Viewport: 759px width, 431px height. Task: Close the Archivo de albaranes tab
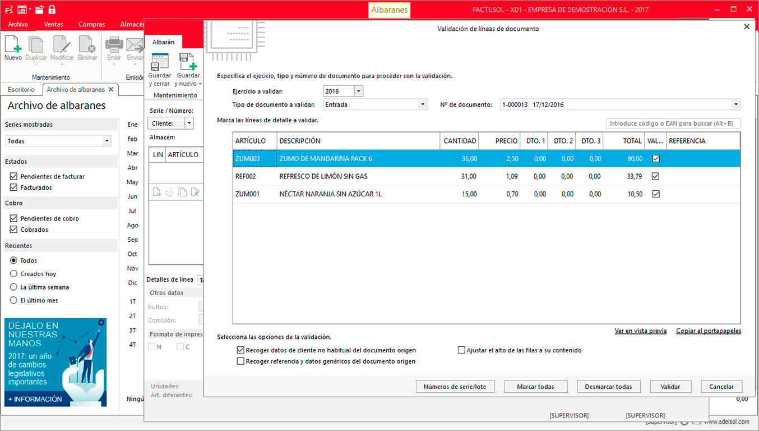[x=111, y=89]
